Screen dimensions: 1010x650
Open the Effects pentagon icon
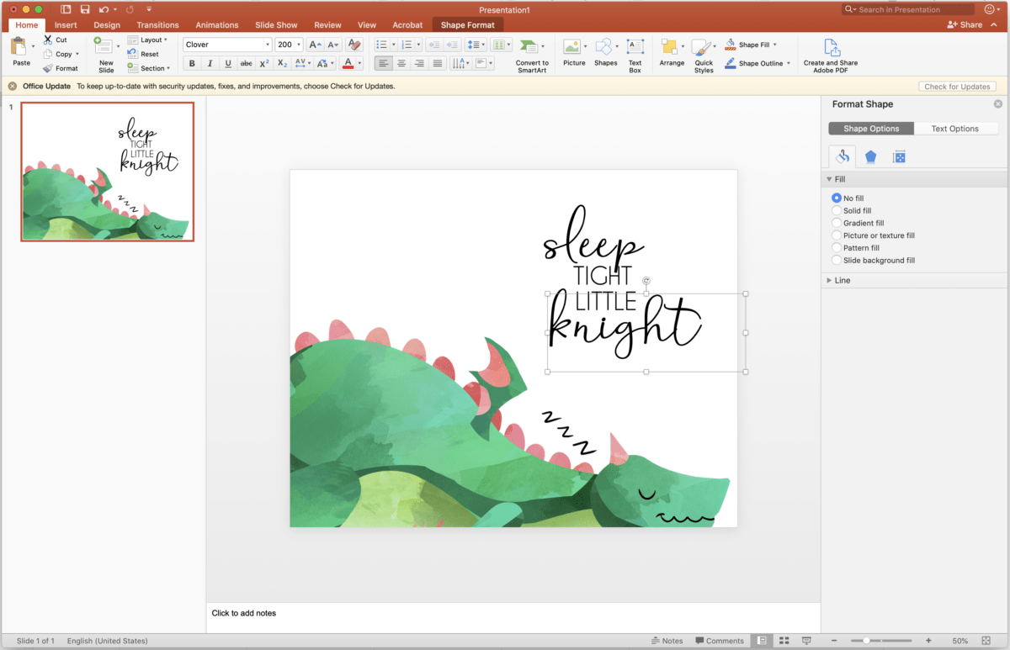click(870, 156)
